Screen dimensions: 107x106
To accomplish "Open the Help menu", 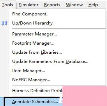I will pyautogui.click(x=93, y=5).
